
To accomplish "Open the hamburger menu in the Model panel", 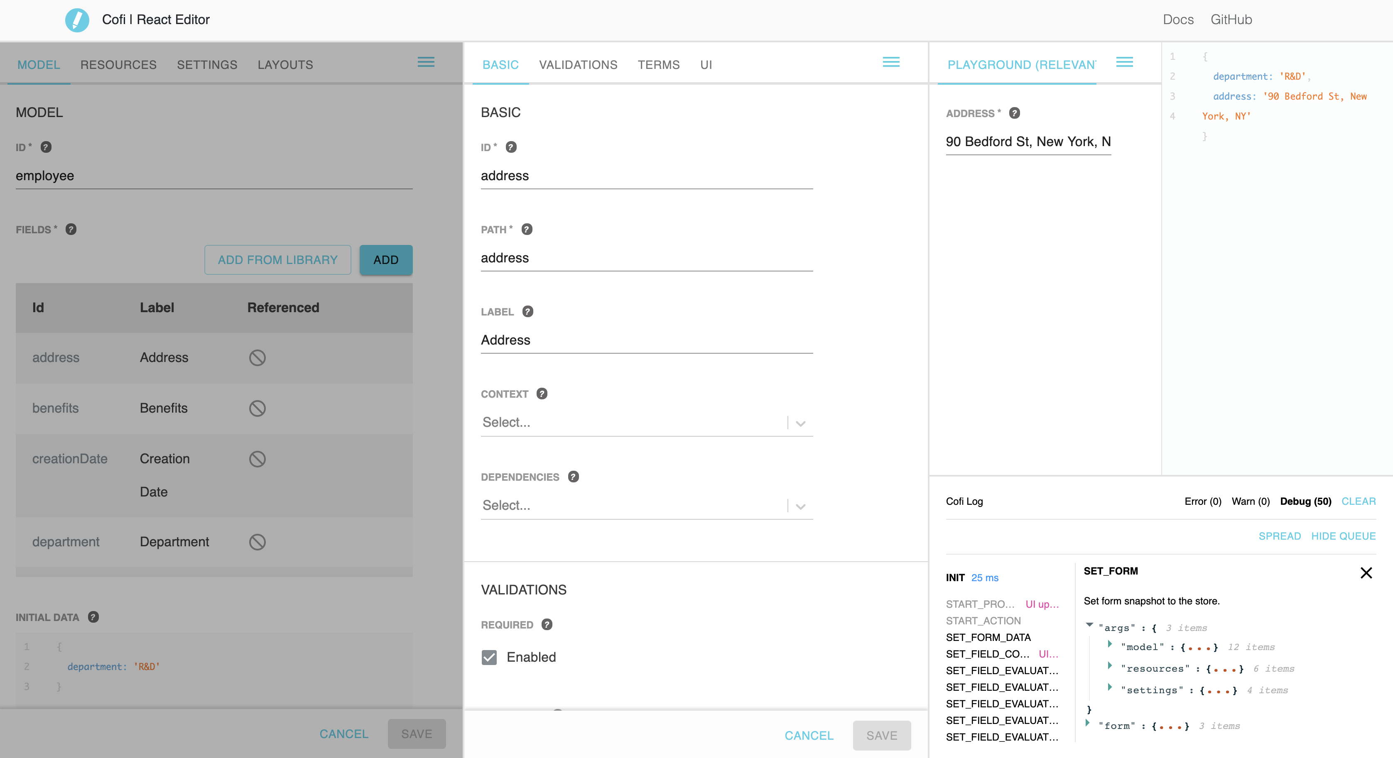I will point(426,62).
